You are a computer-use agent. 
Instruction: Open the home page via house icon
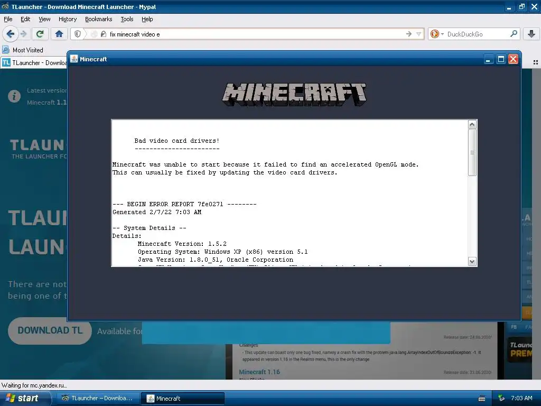(x=59, y=34)
